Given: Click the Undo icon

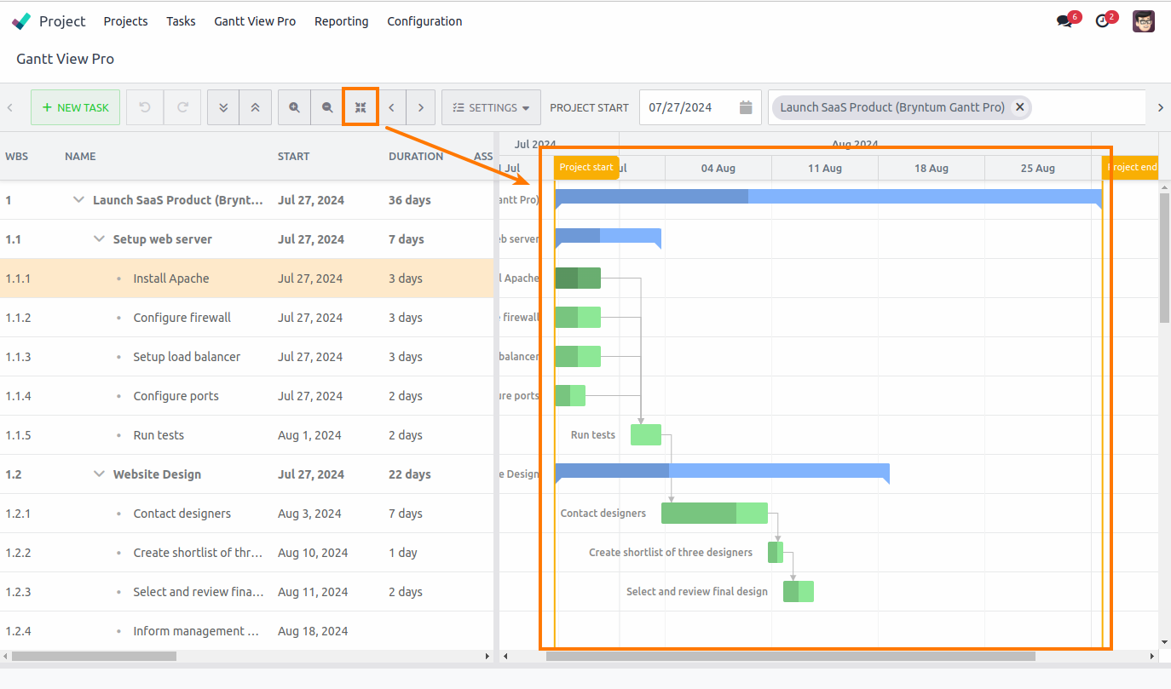Looking at the screenshot, I should [144, 106].
